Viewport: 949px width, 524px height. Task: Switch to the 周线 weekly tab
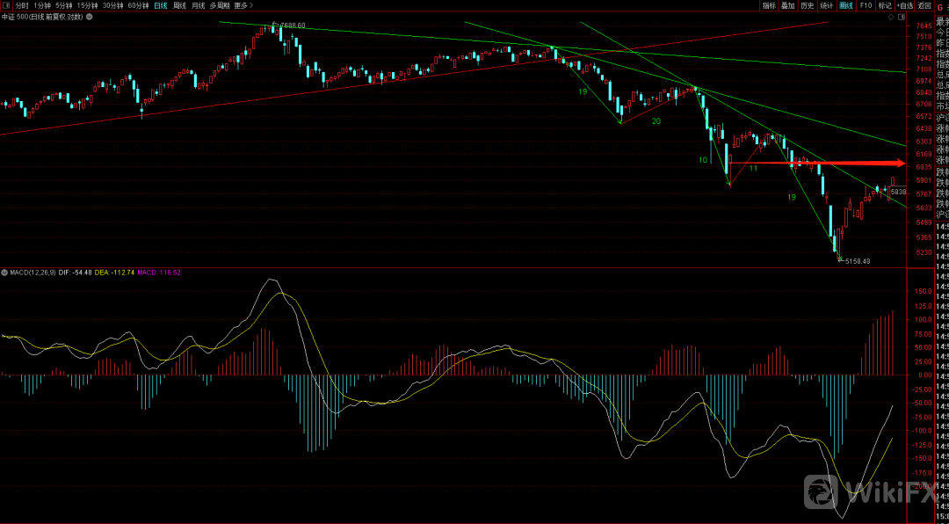pos(179,5)
